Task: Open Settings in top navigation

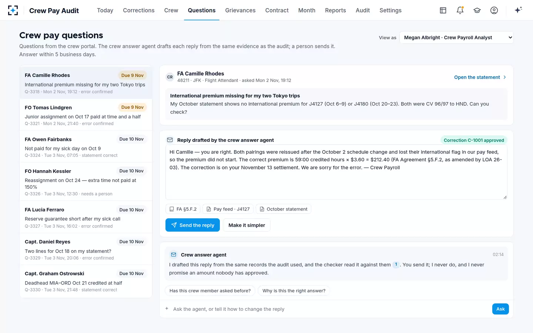Action: click(x=390, y=10)
